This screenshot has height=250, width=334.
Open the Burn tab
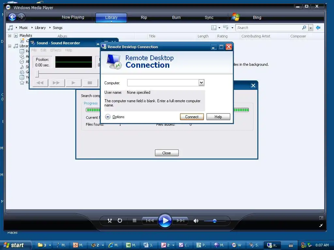click(176, 18)
